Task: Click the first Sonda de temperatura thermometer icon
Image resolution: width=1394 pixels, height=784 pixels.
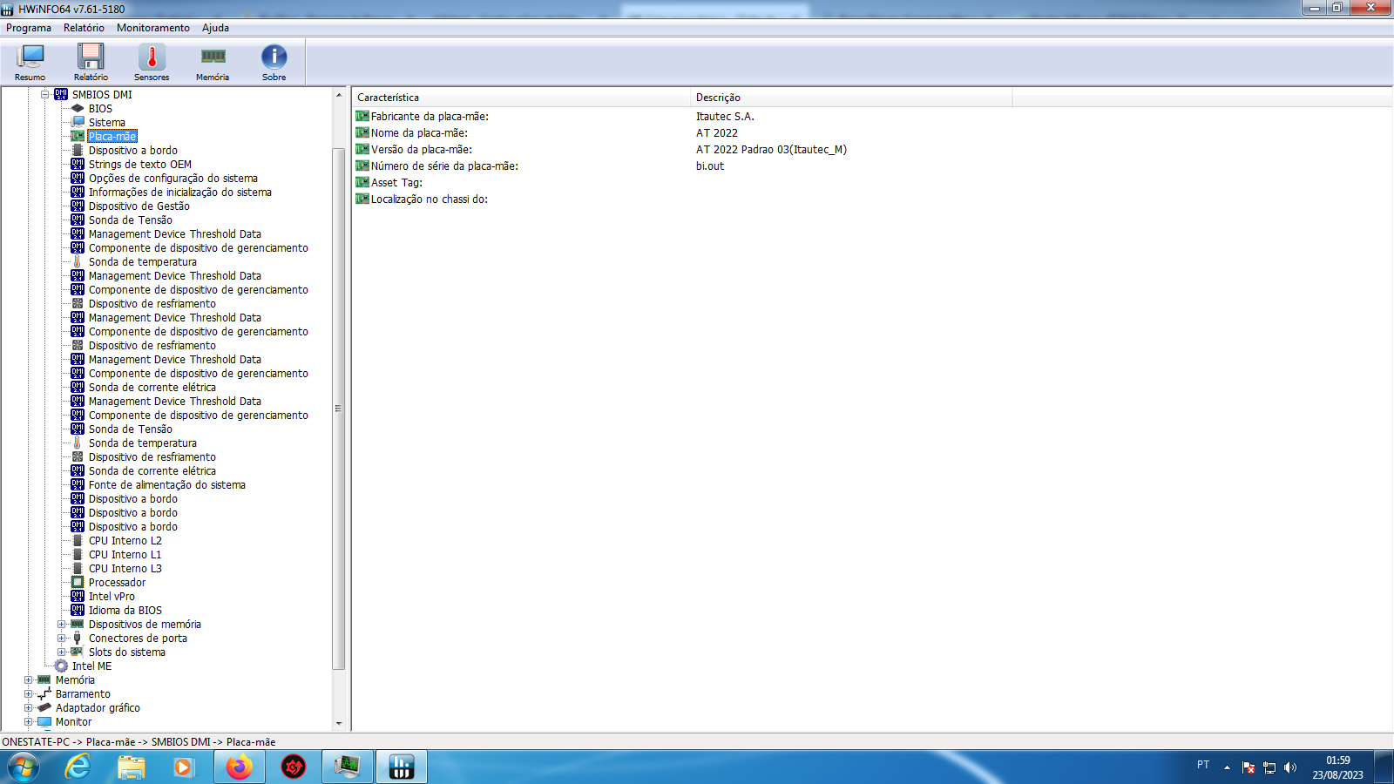Action: click(x=78, y=262)
